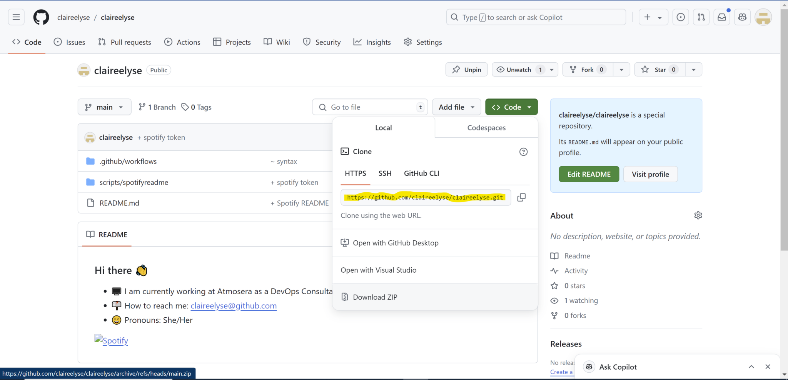
Task: Open the About settings gear icon
Action: (x=698, y=215)
